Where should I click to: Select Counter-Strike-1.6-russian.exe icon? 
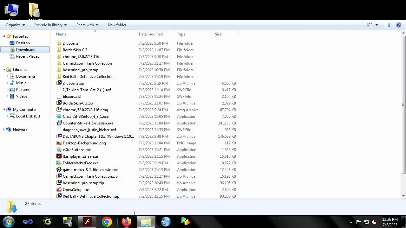(59, 123)
